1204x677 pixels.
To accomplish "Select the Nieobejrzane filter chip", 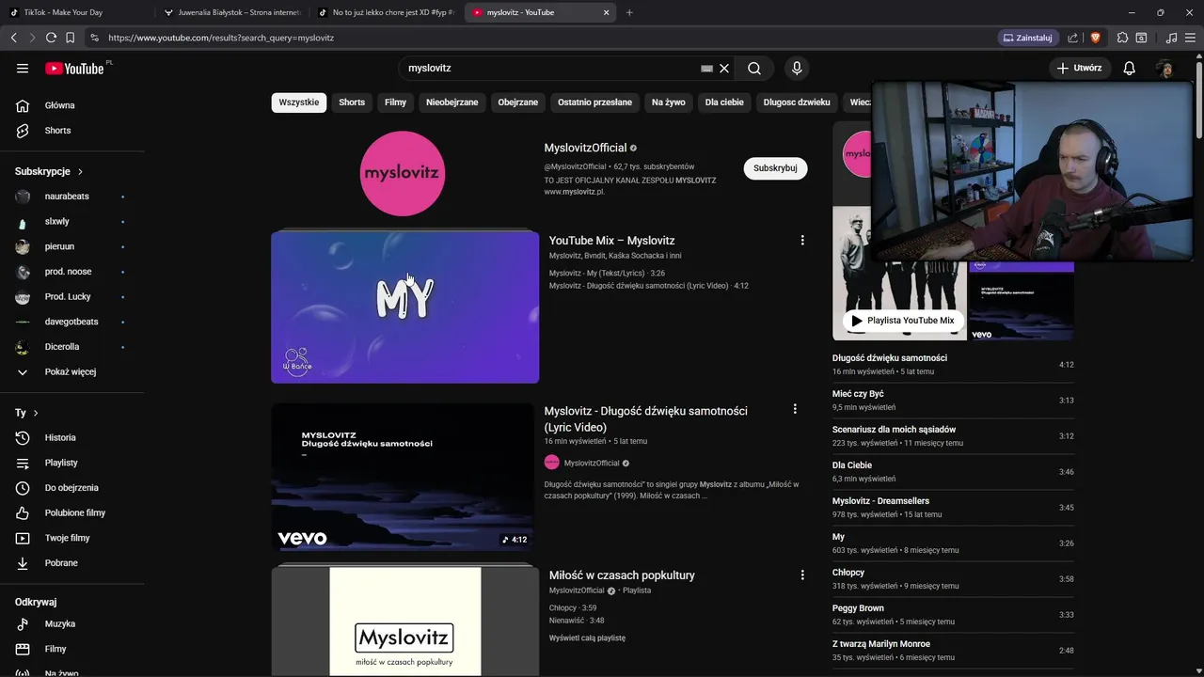I will [x=452, y=102].
